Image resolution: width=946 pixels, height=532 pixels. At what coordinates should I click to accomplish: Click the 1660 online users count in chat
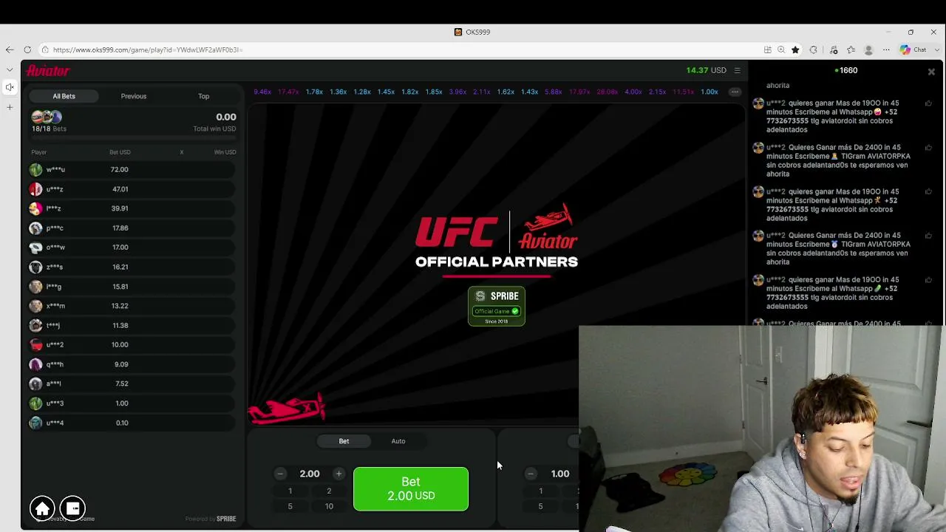pos(845,70)
